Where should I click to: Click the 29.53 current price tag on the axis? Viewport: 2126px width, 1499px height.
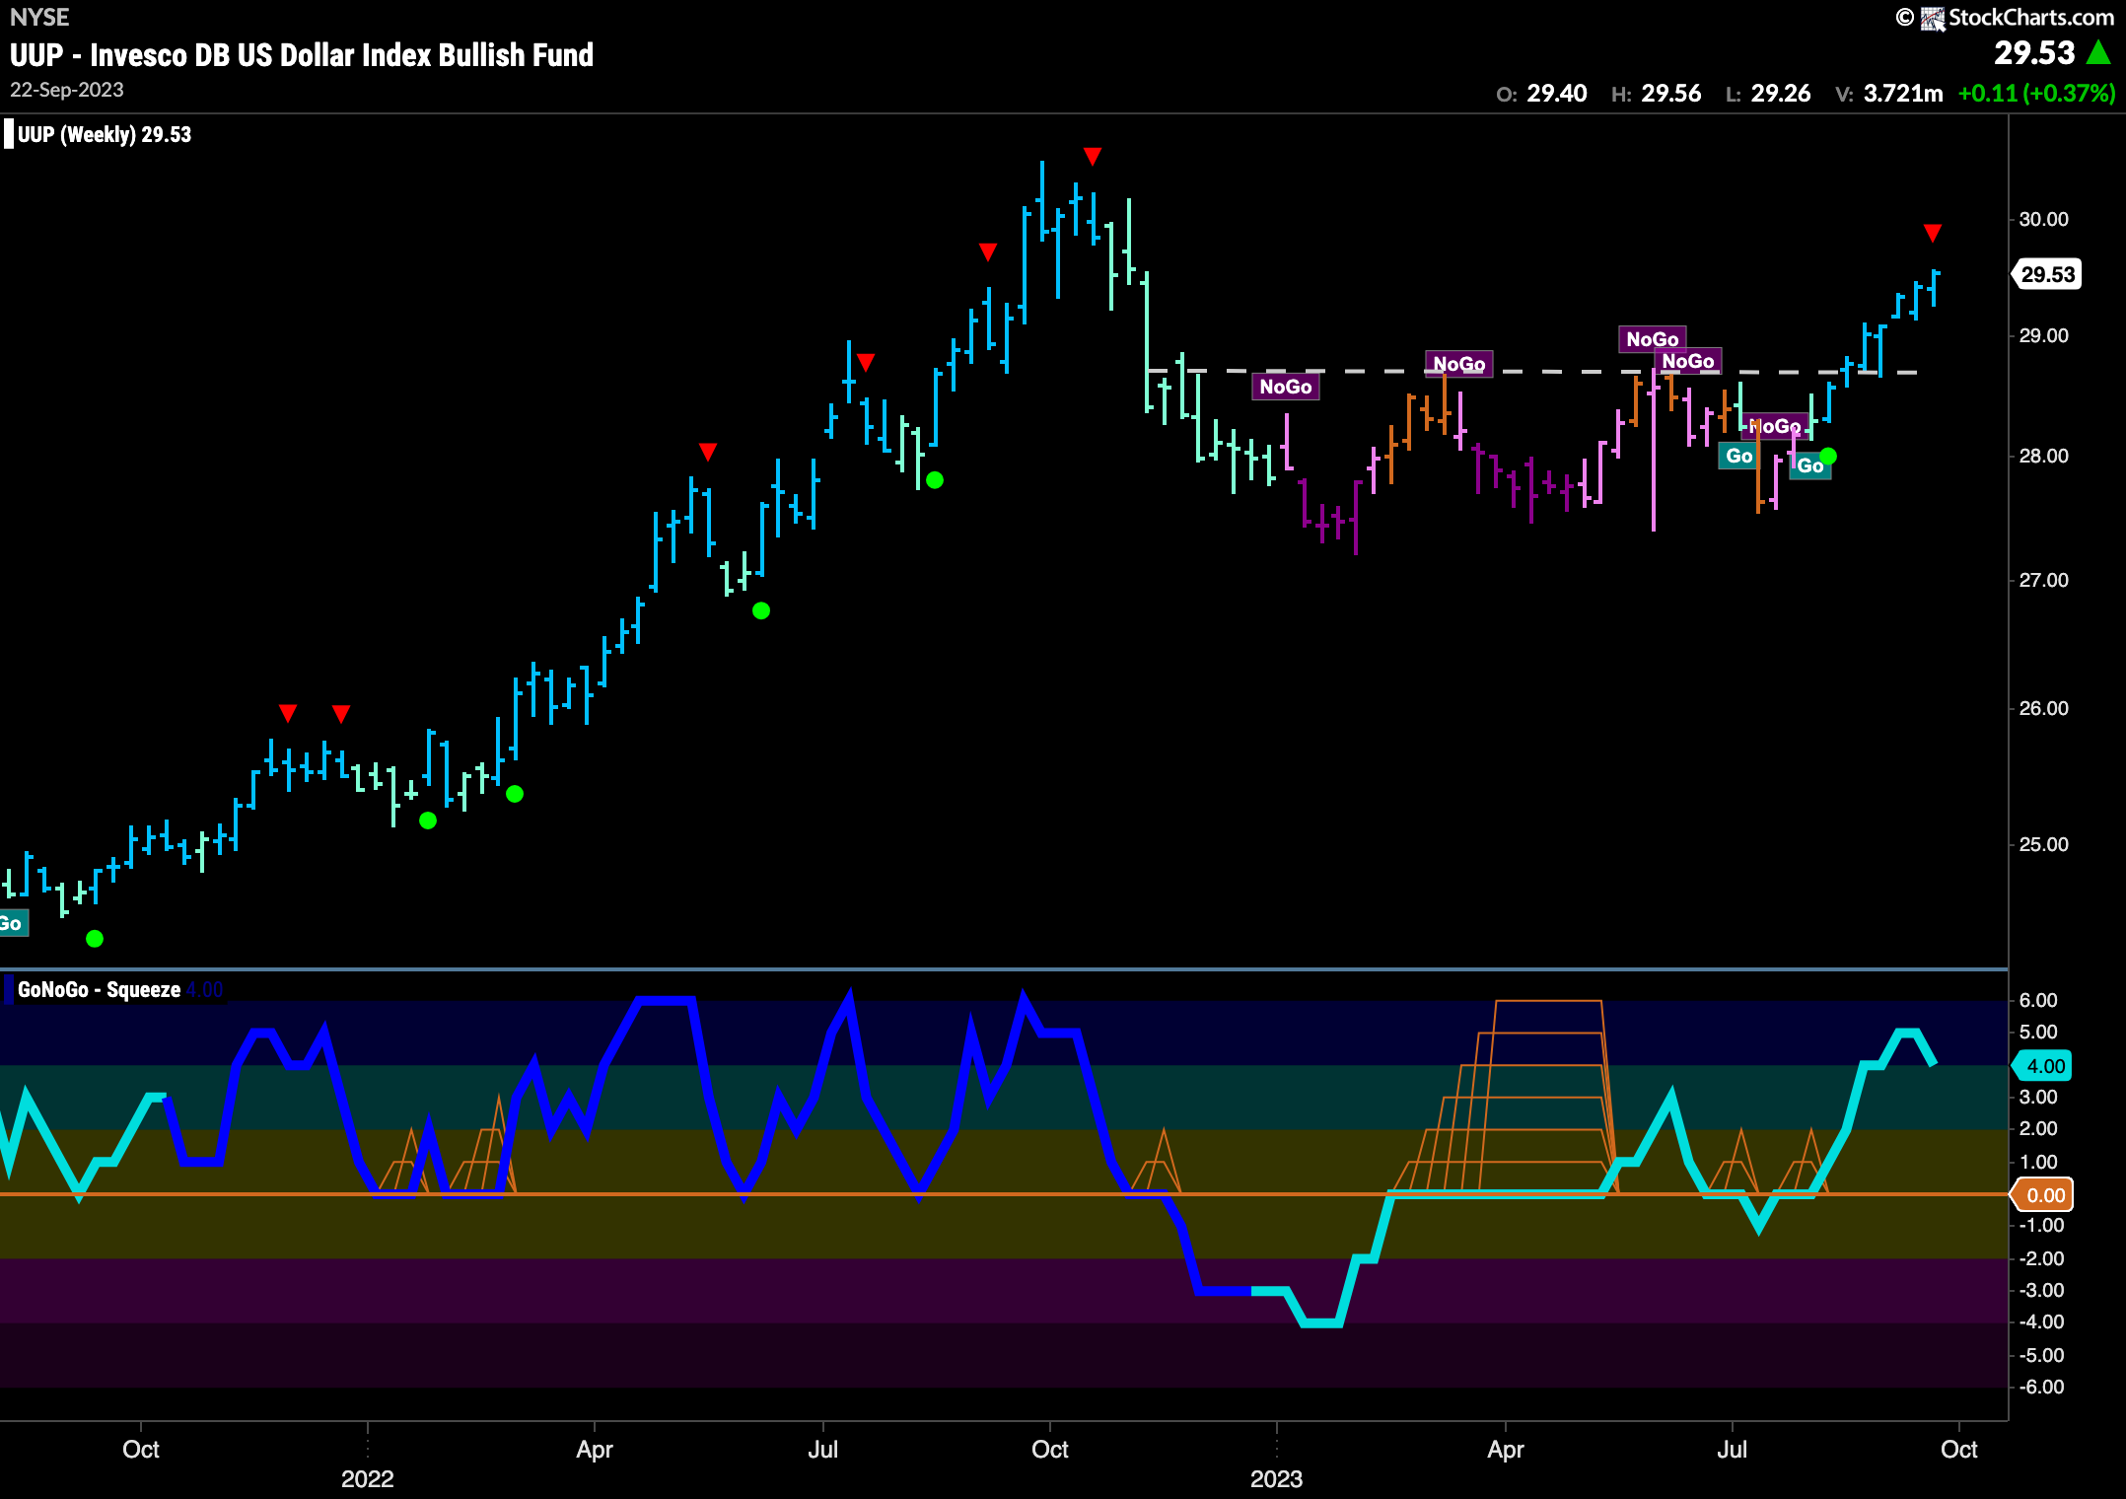(2047, 274)
